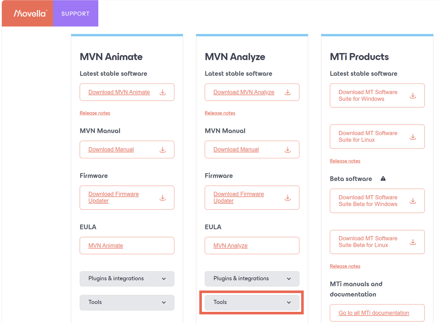Click the Movella logo
440x323 pixels.
point(30,13)
